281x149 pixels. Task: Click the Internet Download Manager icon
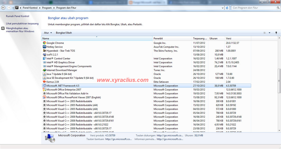tap(44, 70)
